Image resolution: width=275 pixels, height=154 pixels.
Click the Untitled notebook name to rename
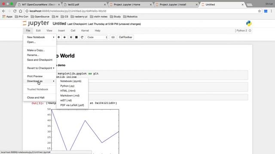pyautogui.click(x=59, y=24)
